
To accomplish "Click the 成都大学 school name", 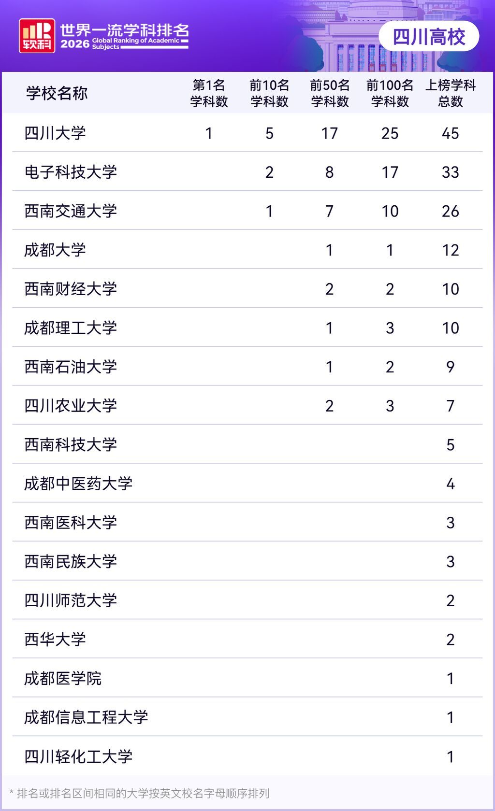I will pos(55,250).
